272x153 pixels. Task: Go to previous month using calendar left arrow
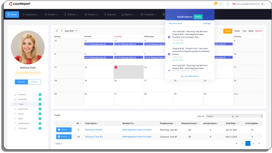pos(57,31)
